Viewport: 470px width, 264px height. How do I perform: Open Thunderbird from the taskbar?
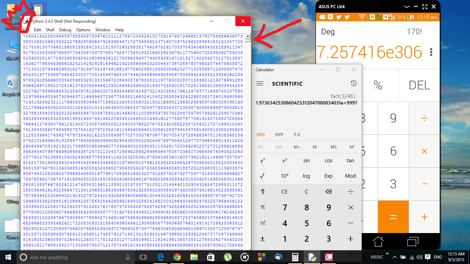pyautogui.click(x=278, y=257)
